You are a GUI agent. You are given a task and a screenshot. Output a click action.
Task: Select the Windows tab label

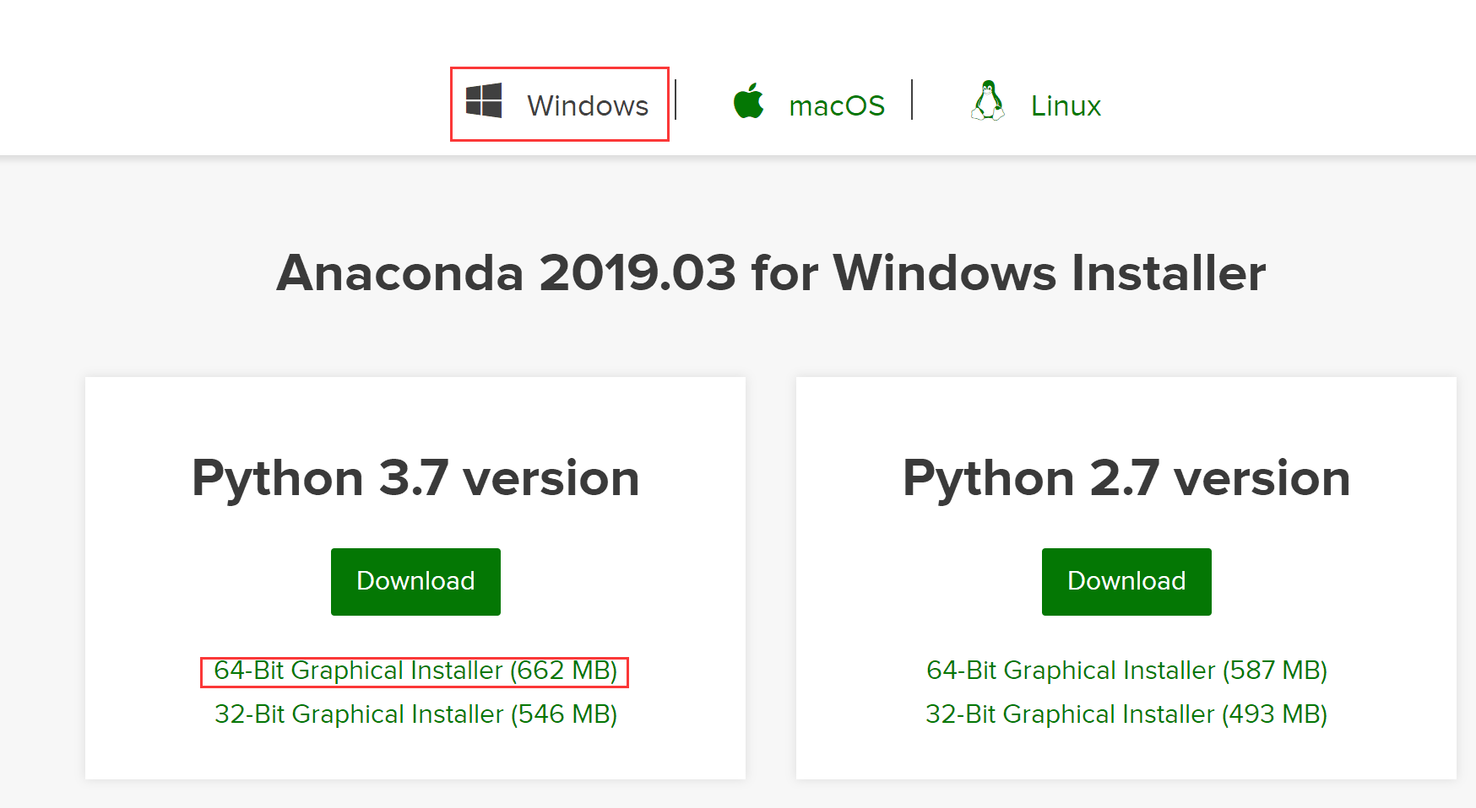[588, 105]
